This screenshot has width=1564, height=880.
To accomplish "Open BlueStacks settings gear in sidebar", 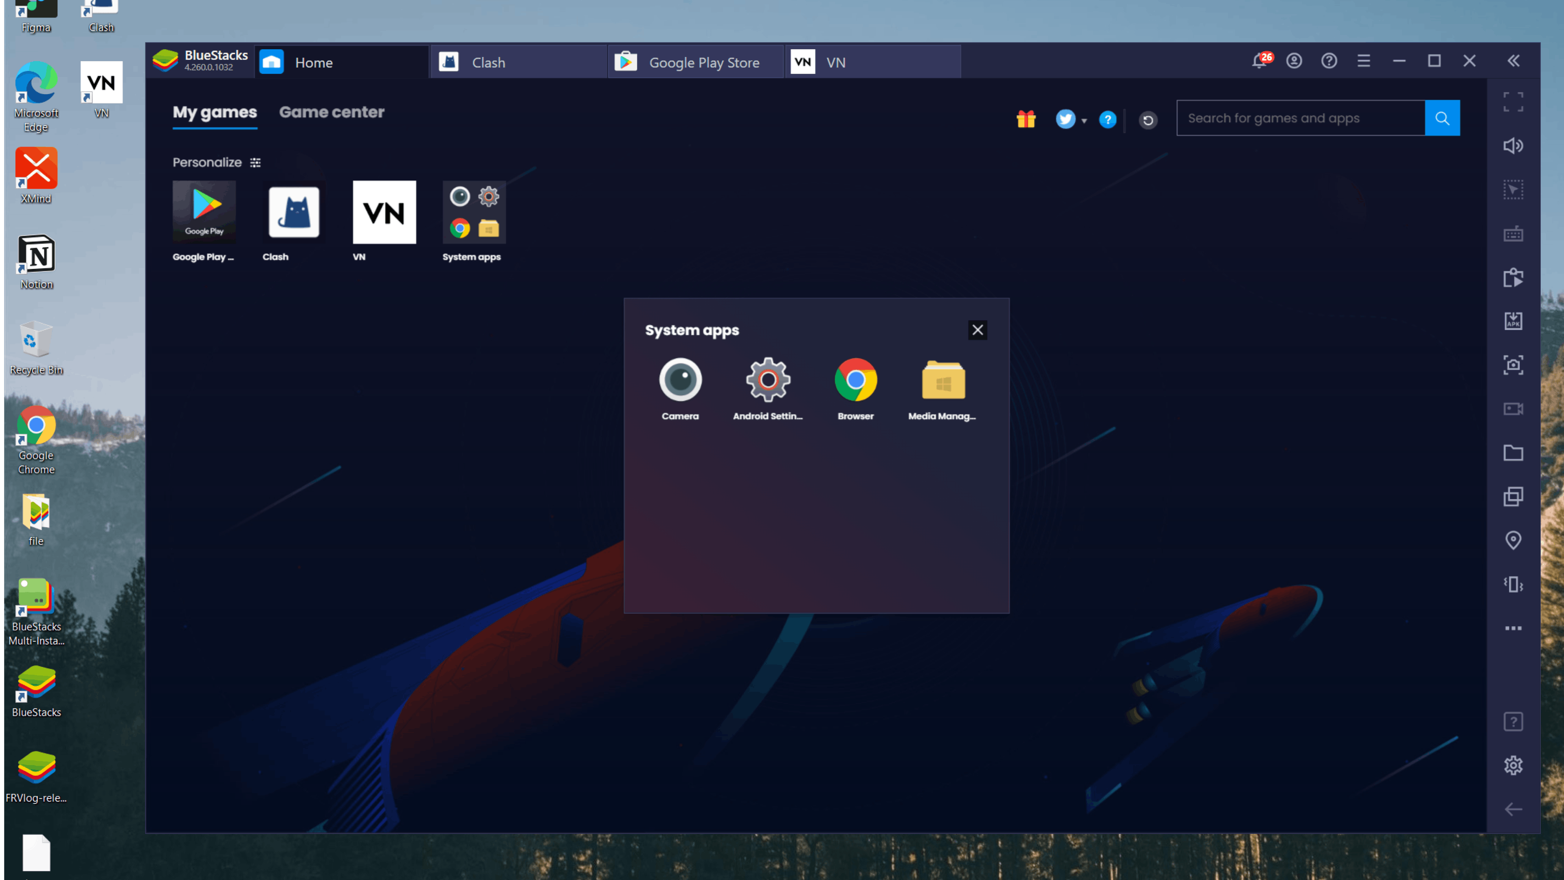I will [1513, 765].
